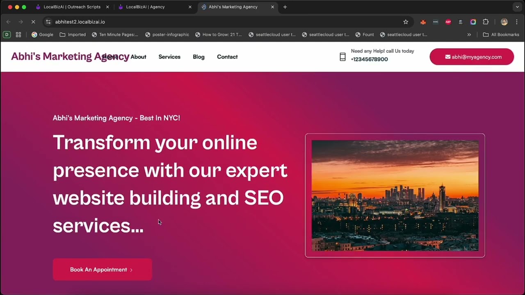
Task: Open the ABP Adblock Plus extension
Action: pyautogui.click(x=448, y=22)
